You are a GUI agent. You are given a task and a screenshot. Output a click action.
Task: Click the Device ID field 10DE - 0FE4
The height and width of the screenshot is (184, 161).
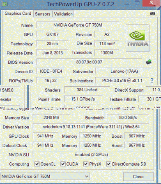click(x=51, y=71)
